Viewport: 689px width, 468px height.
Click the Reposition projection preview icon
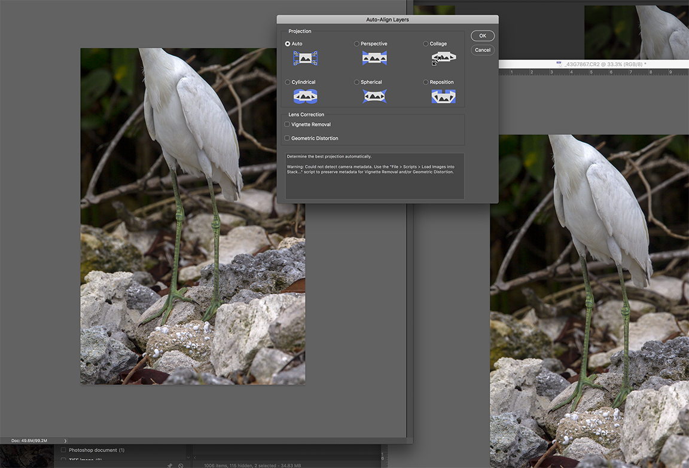point(443,96)
